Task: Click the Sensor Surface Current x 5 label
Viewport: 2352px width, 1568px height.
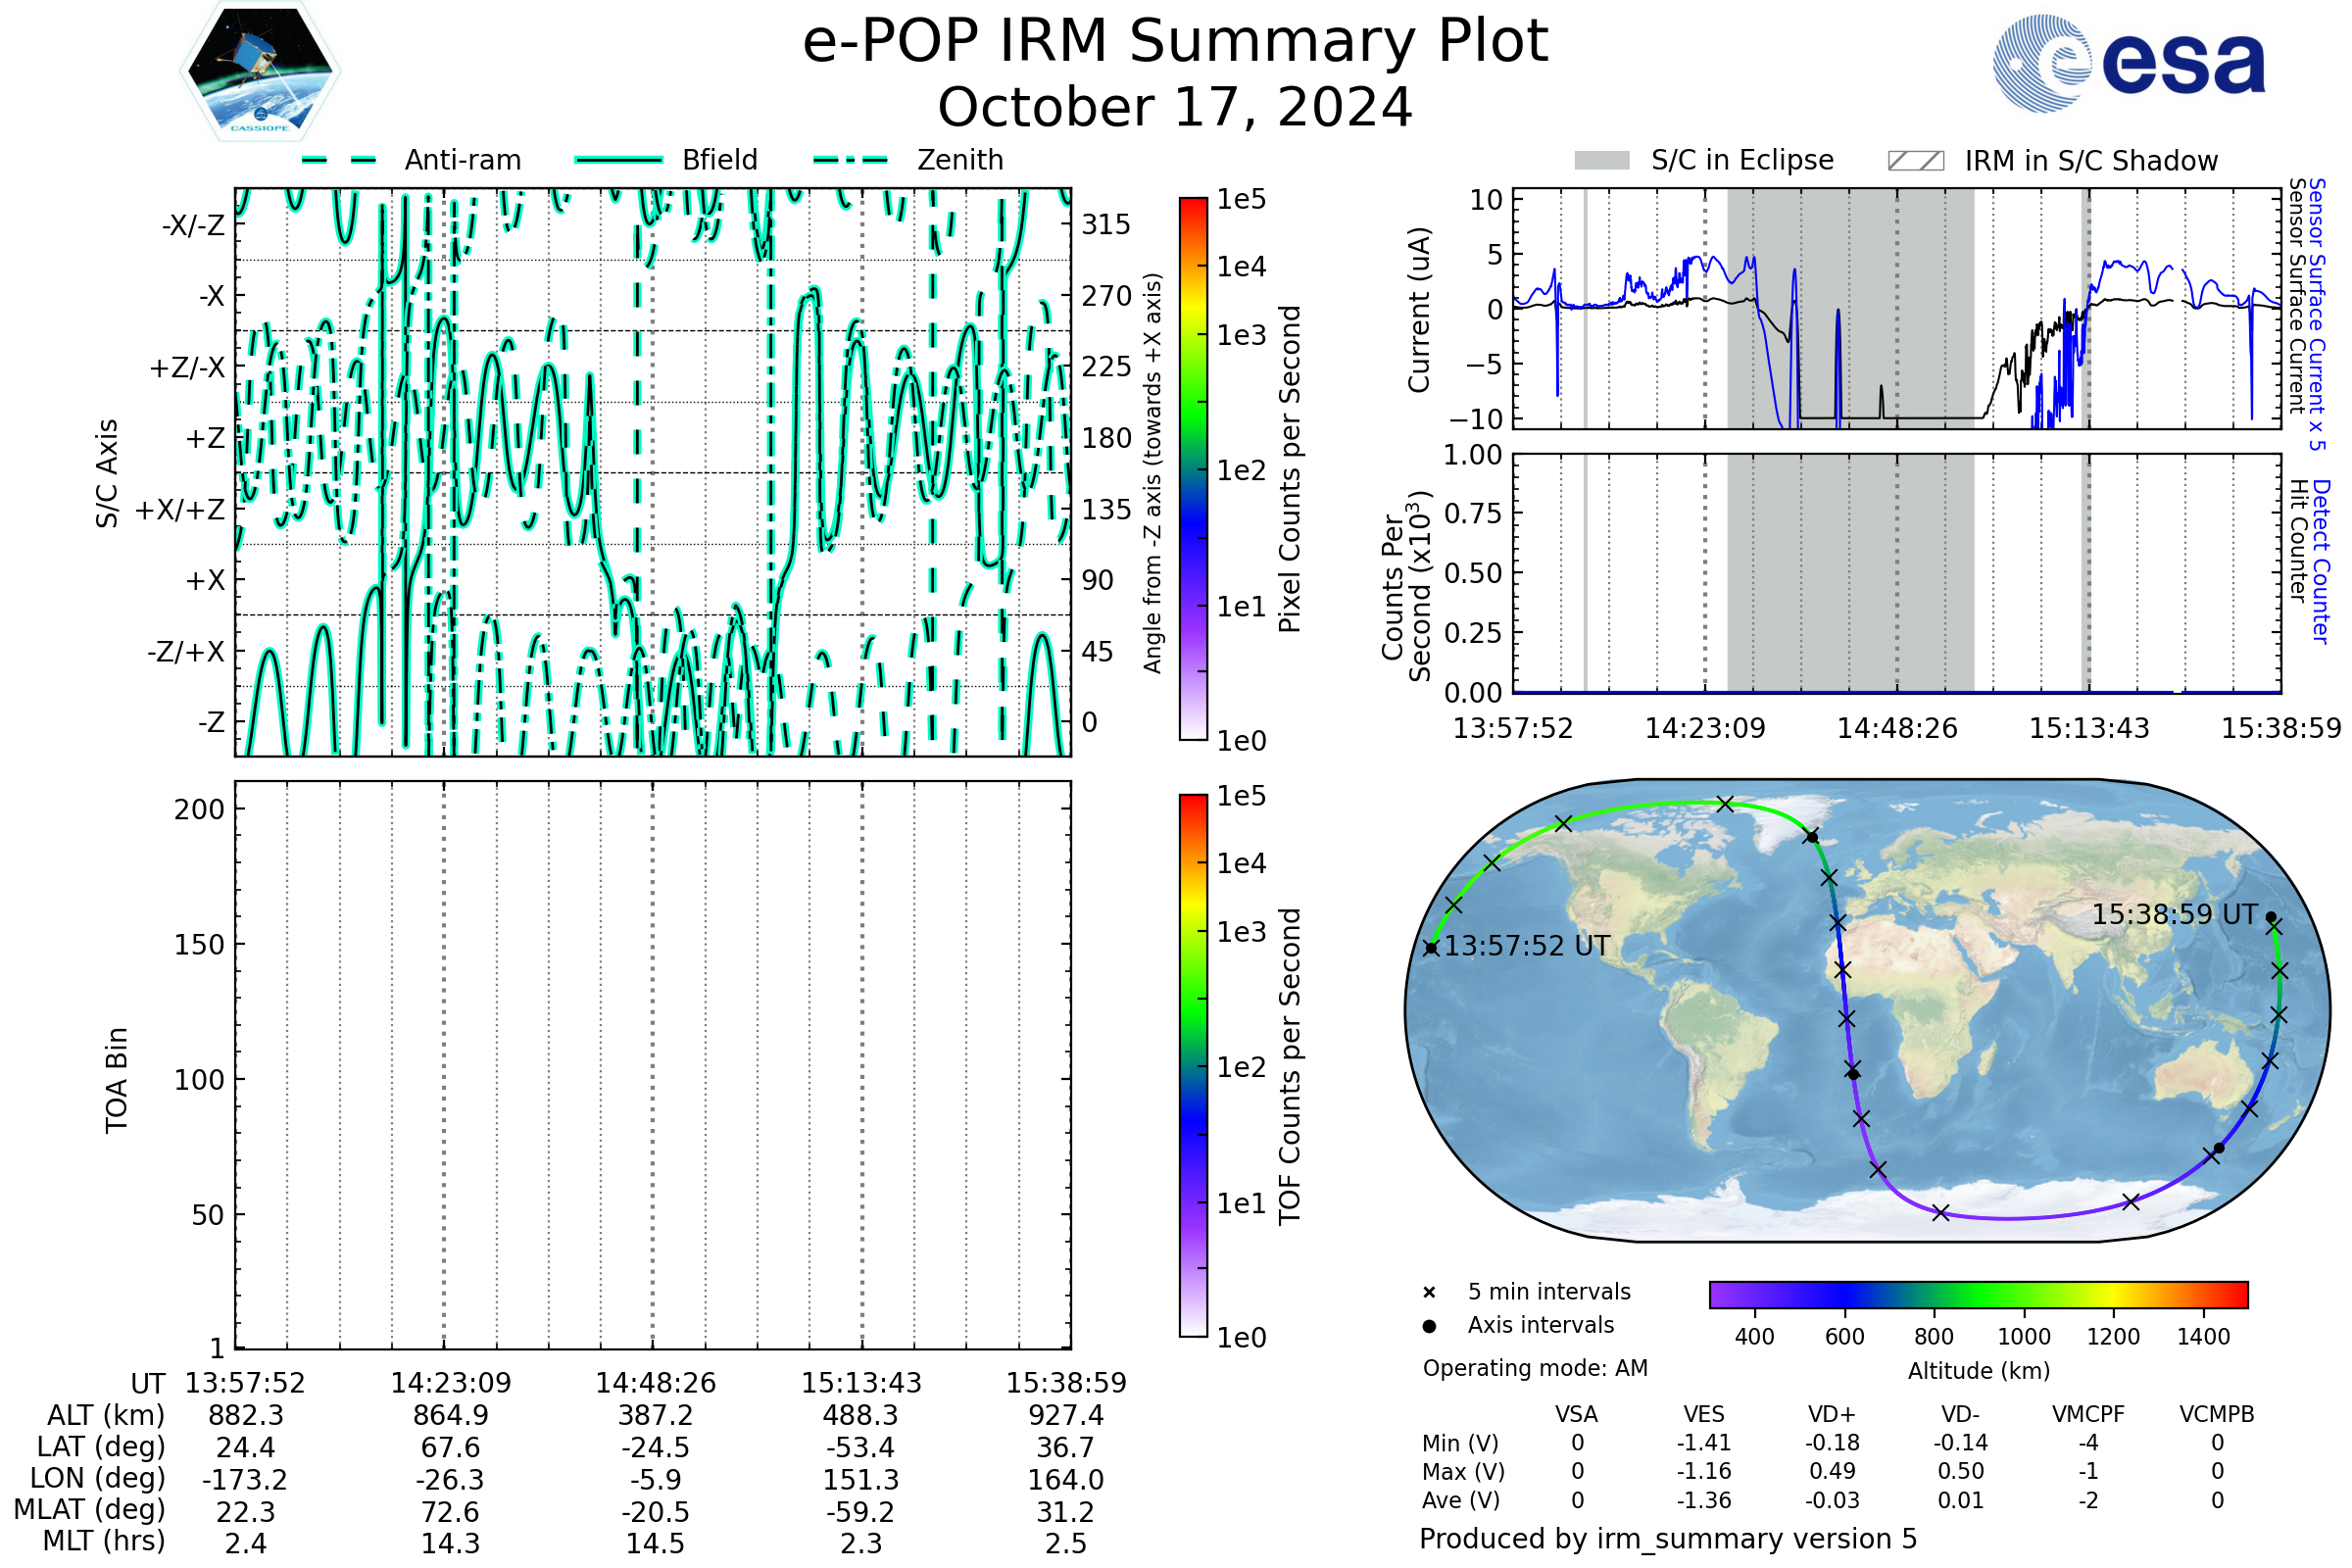Action: (2317, 314)
